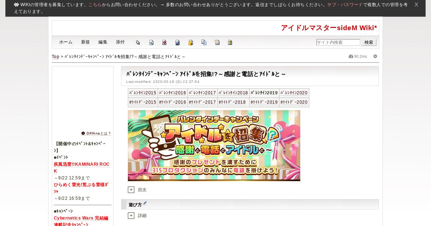This screenshot has height=226, width=431.
Task: Click the サブ・パスワード link in notice
Action: coord(345,5)
